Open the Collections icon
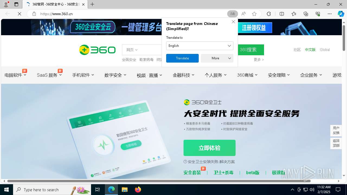347x195 pixels. coord(306,14)
